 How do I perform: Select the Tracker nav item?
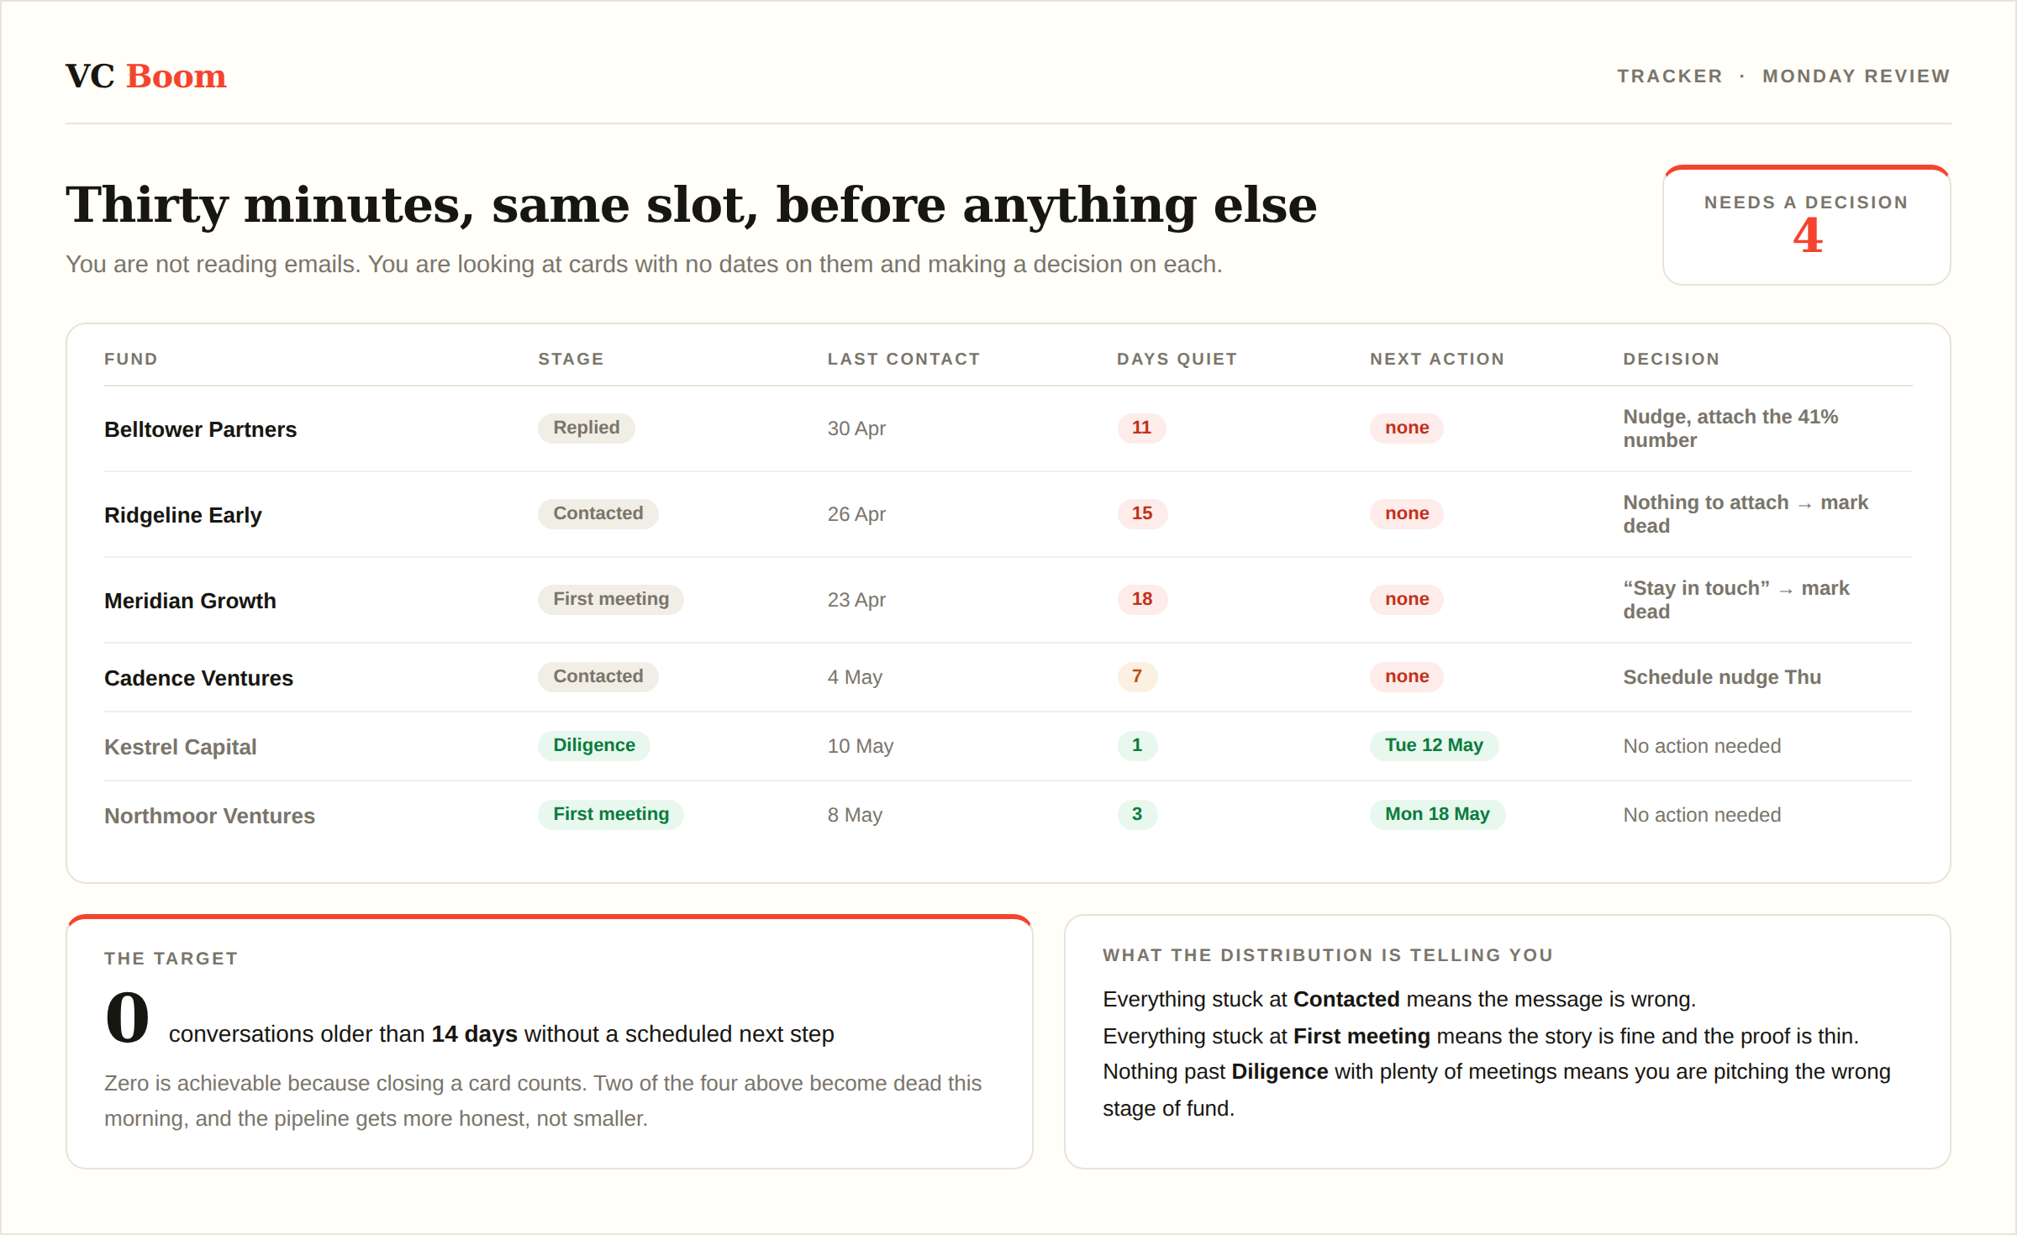(x=1669, y=76)
